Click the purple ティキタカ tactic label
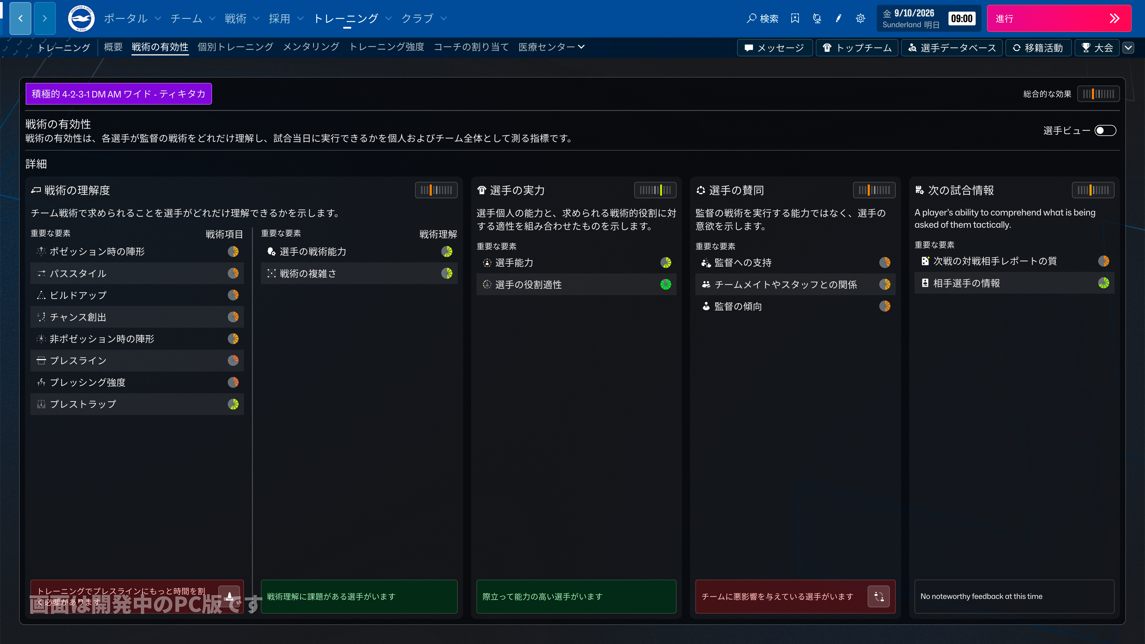 tap(119, 94)
